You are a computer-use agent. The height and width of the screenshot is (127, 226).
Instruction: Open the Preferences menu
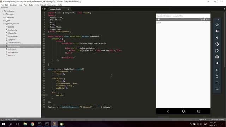tap(52, 5)
